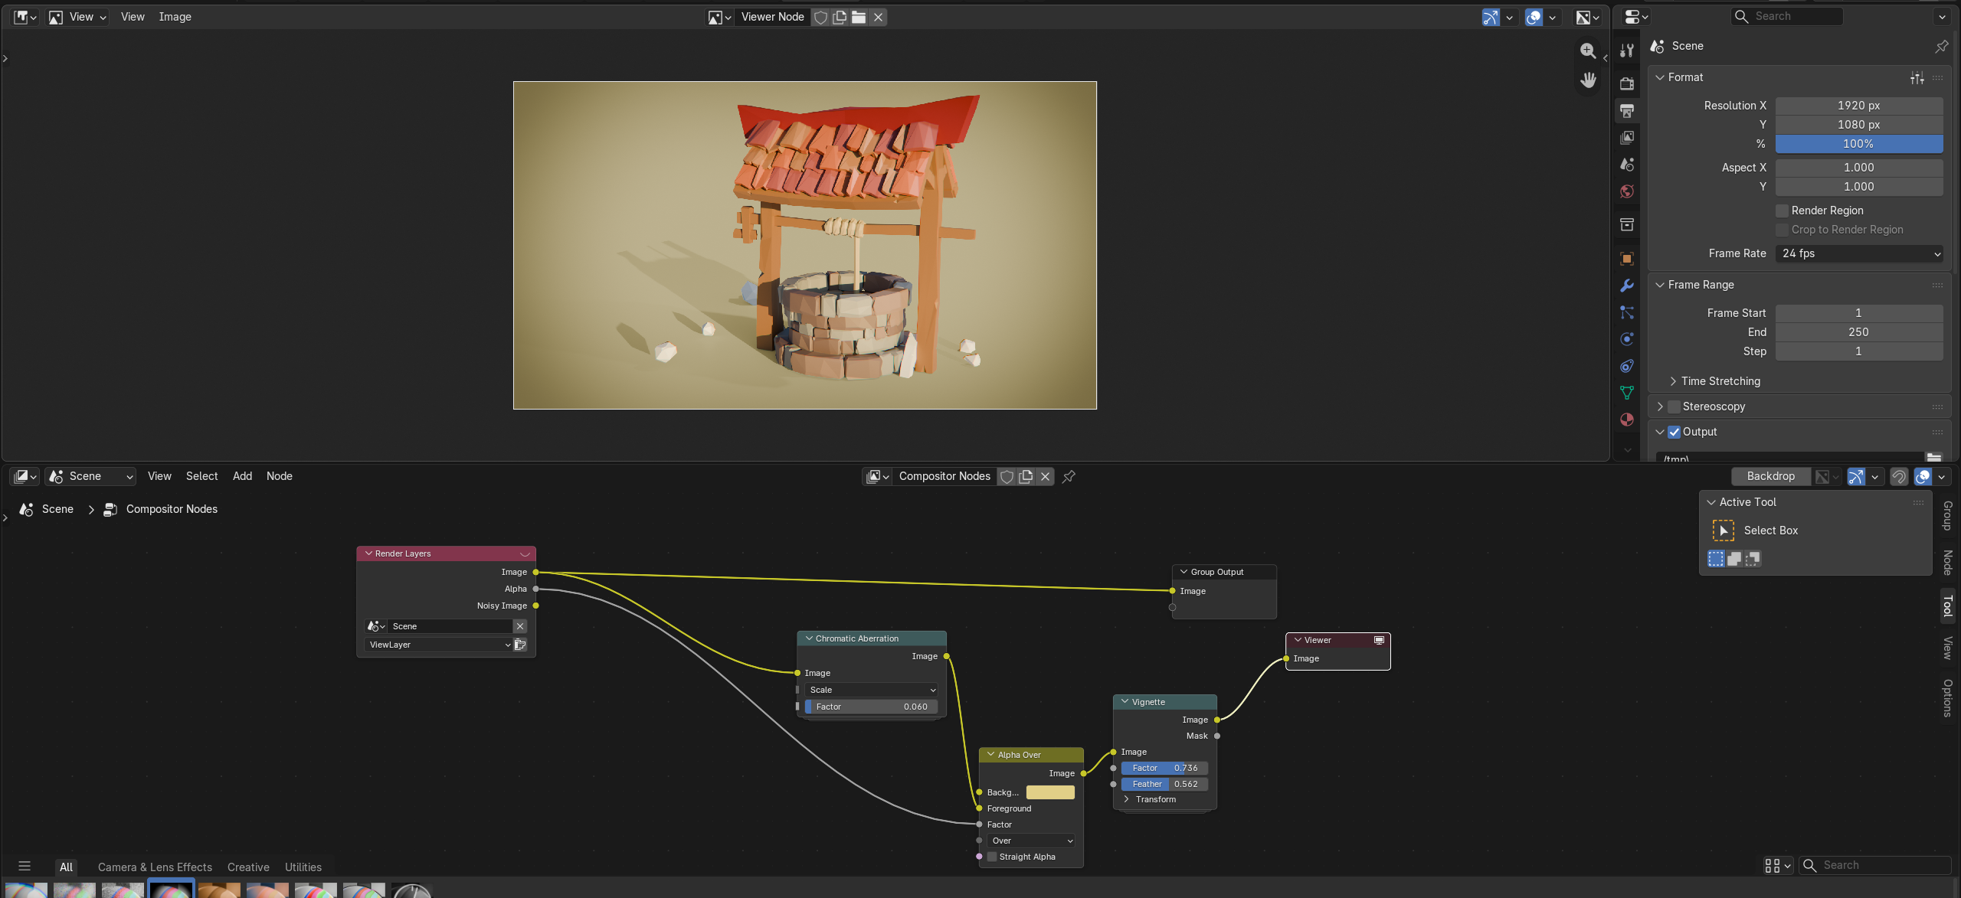1961x898 pixels.
Task: Click the Resolution X field
Action: (x=1859, y=106)
